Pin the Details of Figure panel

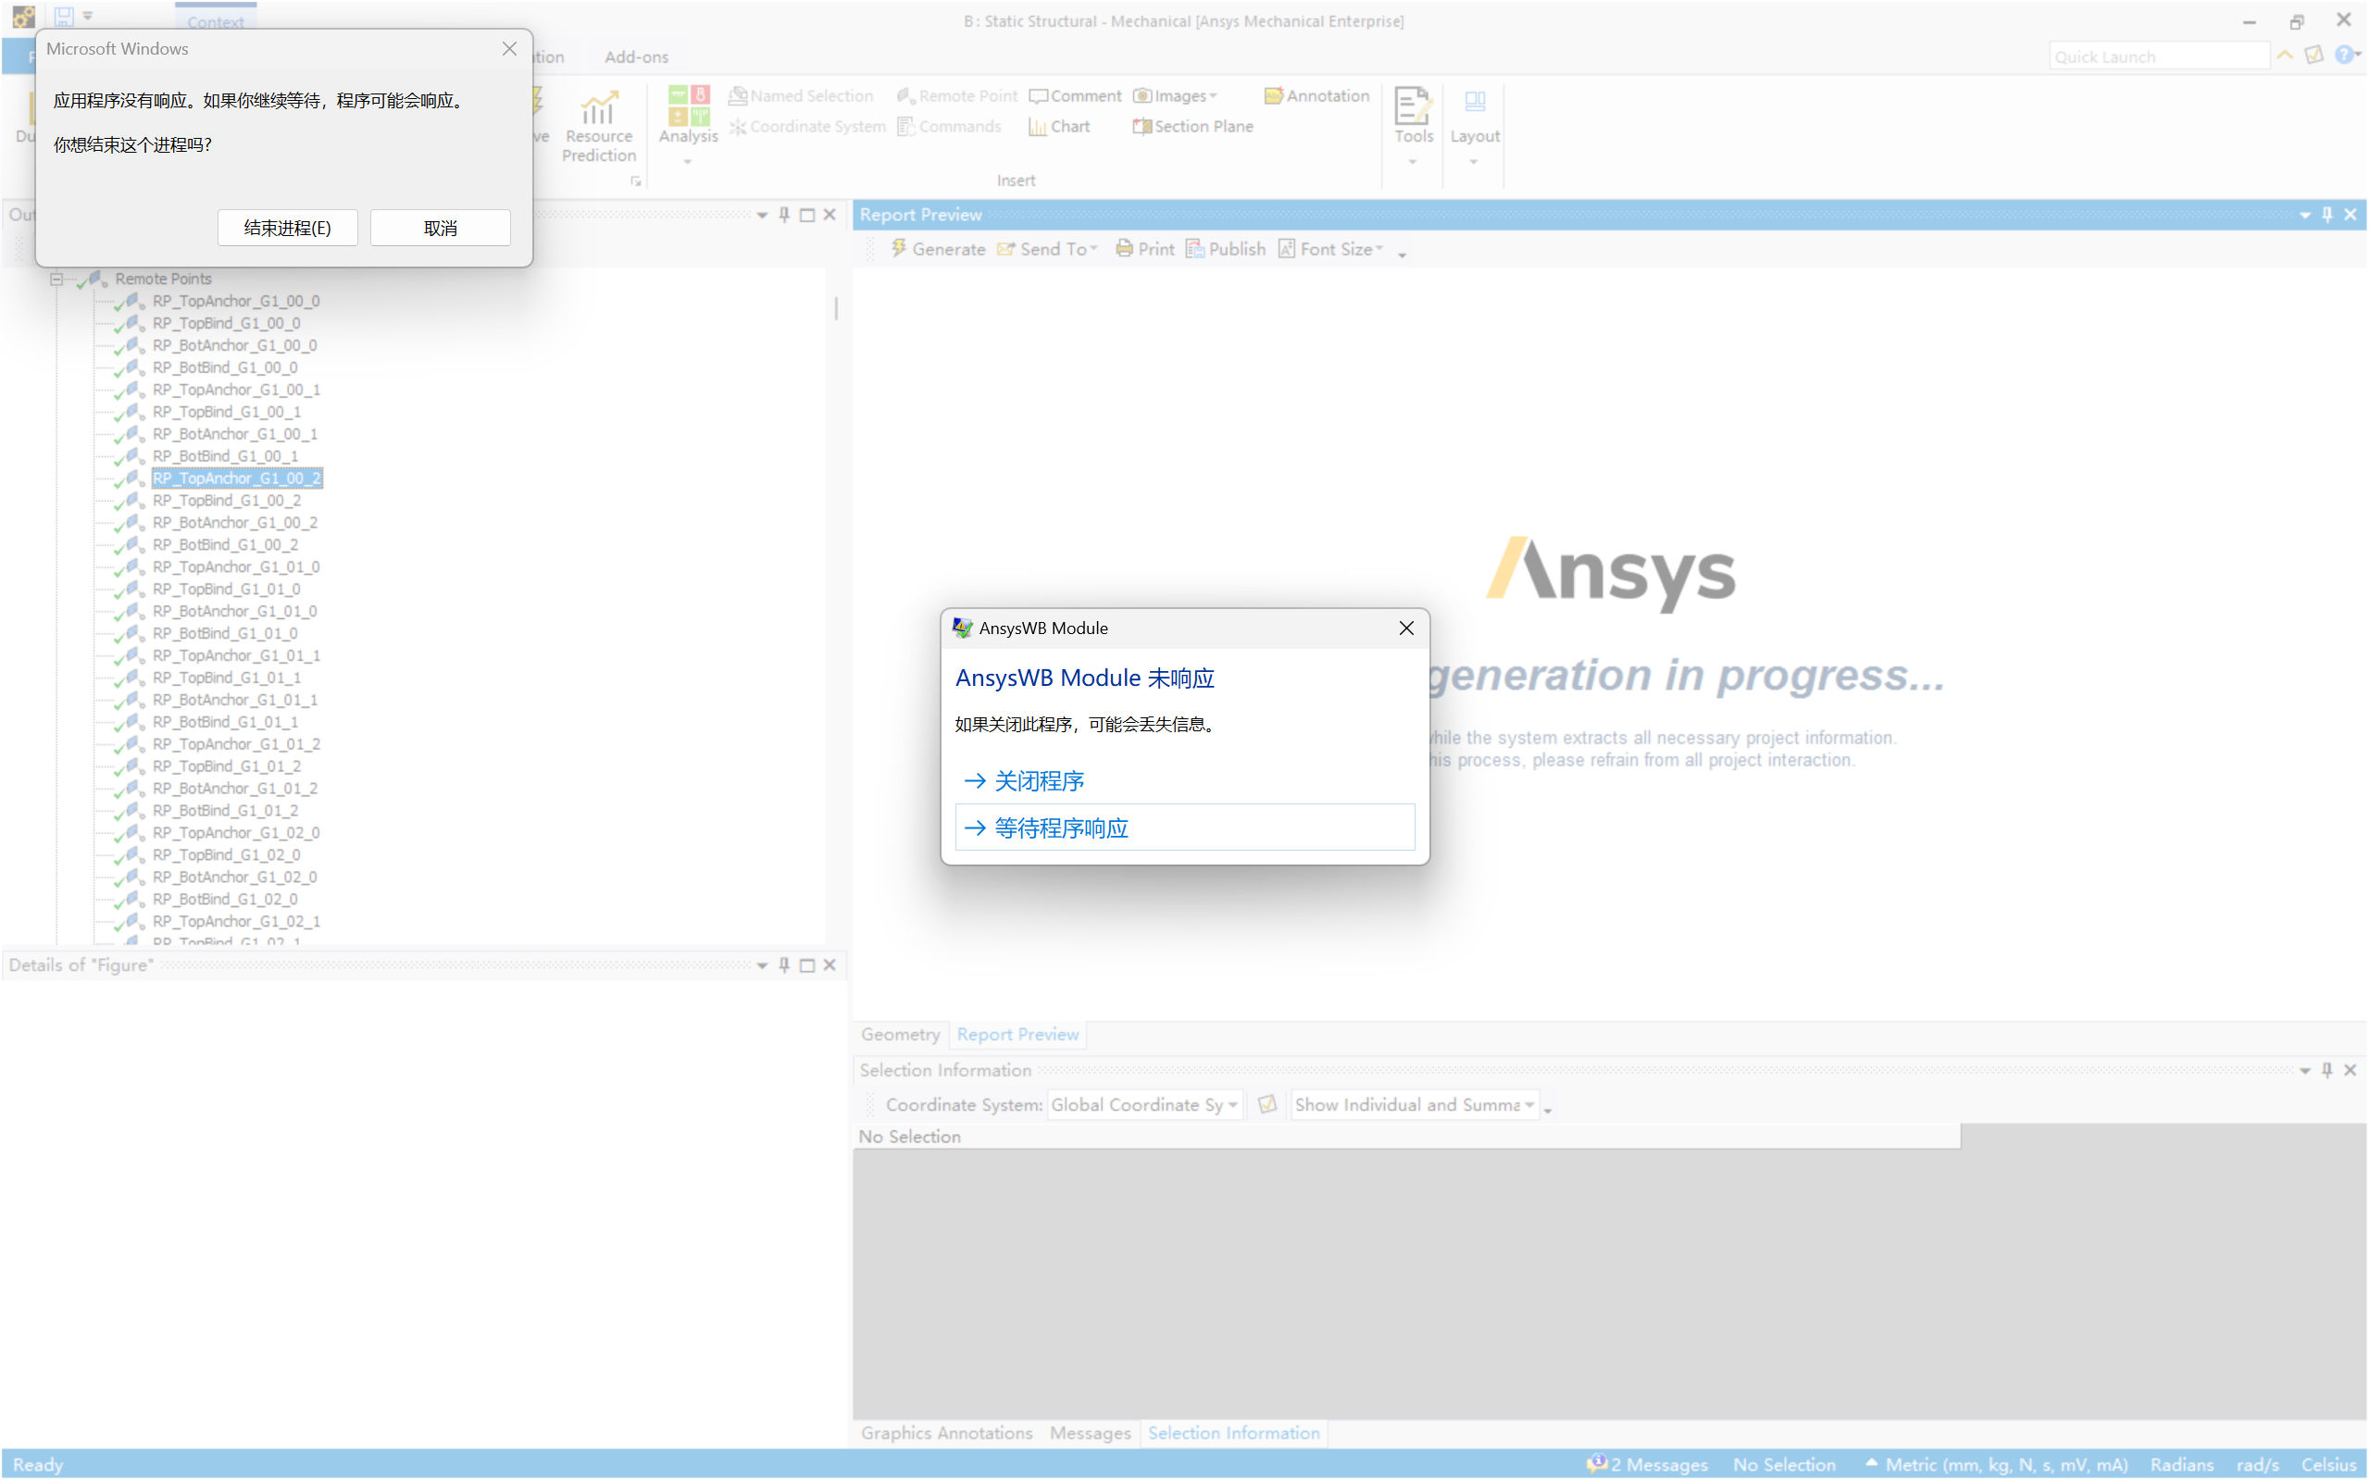click(x=784, y=965)
